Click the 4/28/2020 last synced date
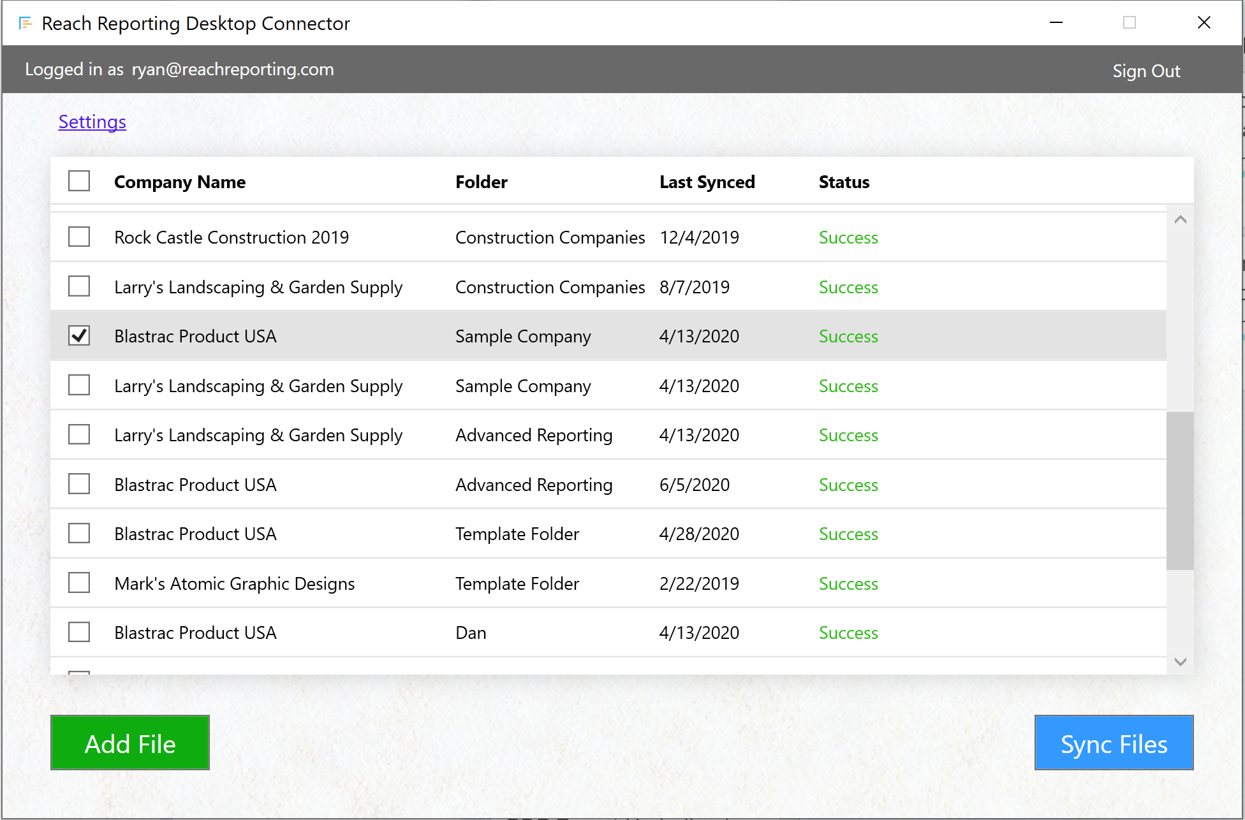The height and width of the screenshot is (820, 1245). pyautogui.click(x=699, y=534)
